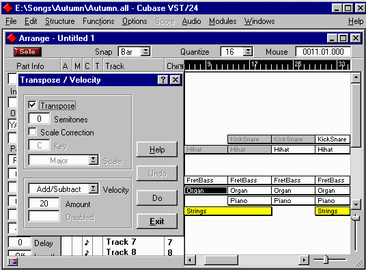Open the Major scale dropdown
This screenshot has height=270, width=366.
(93, 160)
